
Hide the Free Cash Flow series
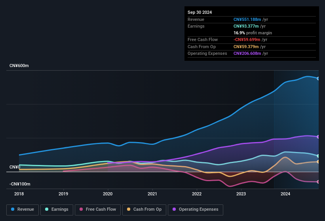point(98,210)
